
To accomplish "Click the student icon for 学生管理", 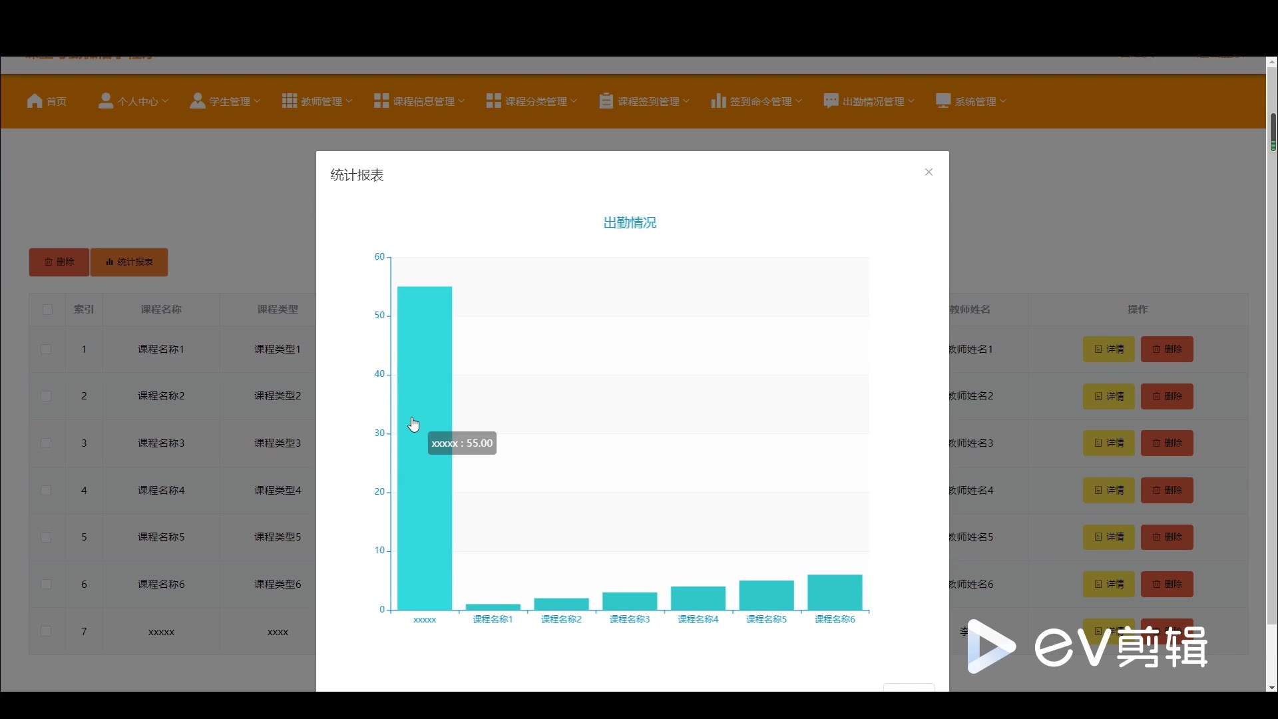I will click(197, 101).
